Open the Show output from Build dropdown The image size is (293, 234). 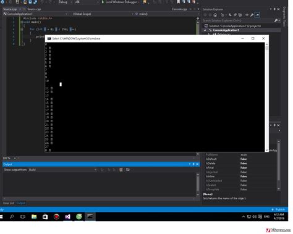coord(63,170)
